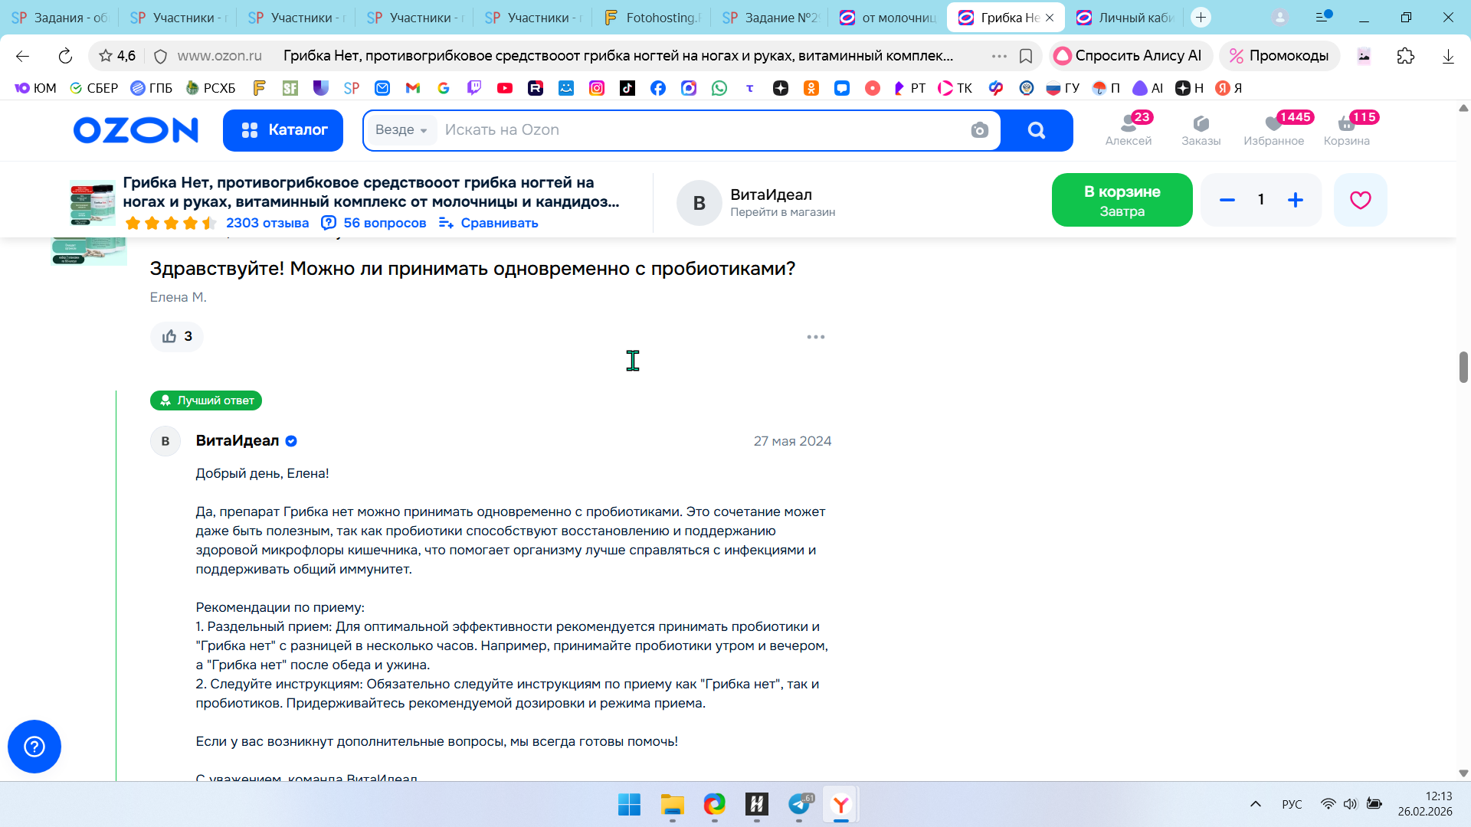Switch to the Личный каби browser tab
1471x827 pixels.
pos(1128,18)
